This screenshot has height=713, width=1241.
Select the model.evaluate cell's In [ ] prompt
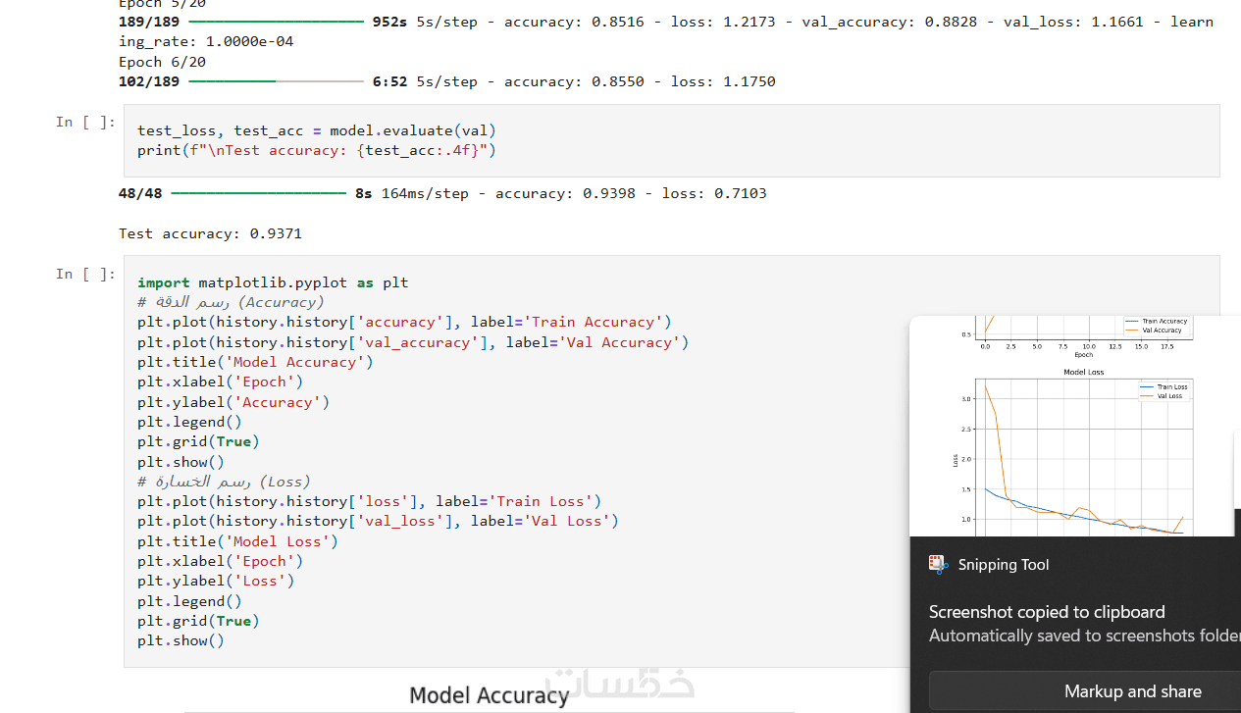pos(85,122)
